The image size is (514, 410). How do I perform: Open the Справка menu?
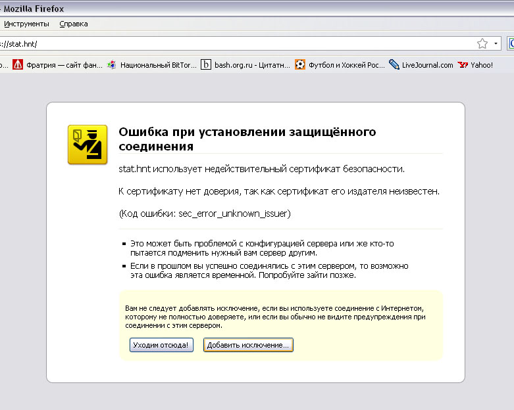pyautogui.click(x=73, y=24)
